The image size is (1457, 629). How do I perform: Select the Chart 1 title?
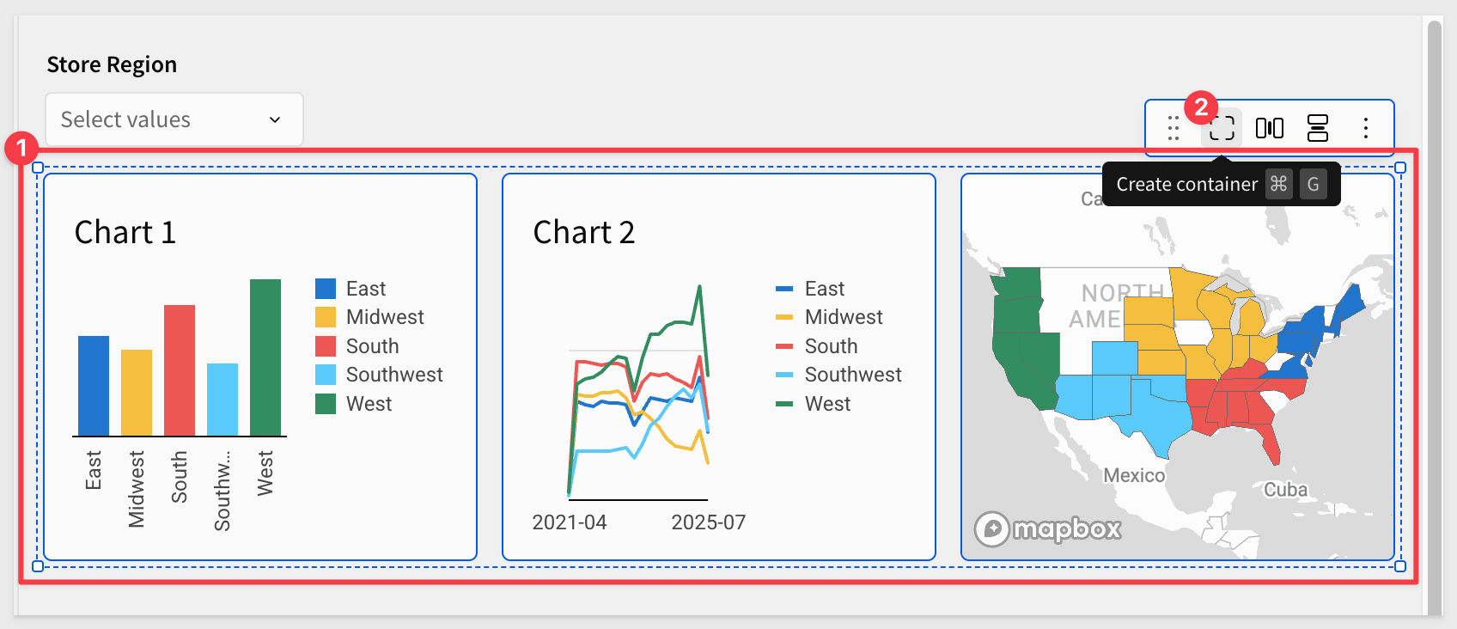click(x=125, y=232)
